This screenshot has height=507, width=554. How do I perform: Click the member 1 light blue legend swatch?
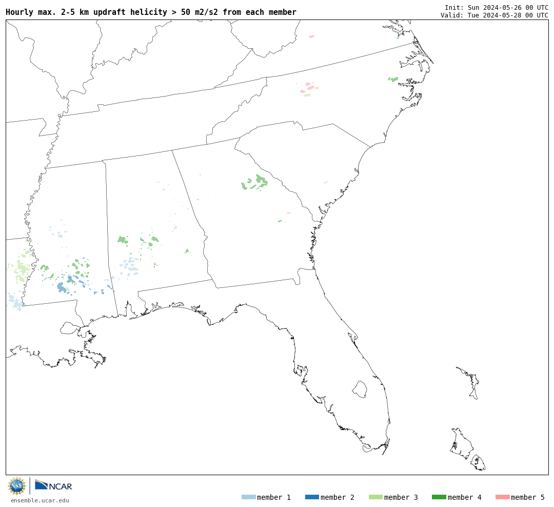[248, 497]
